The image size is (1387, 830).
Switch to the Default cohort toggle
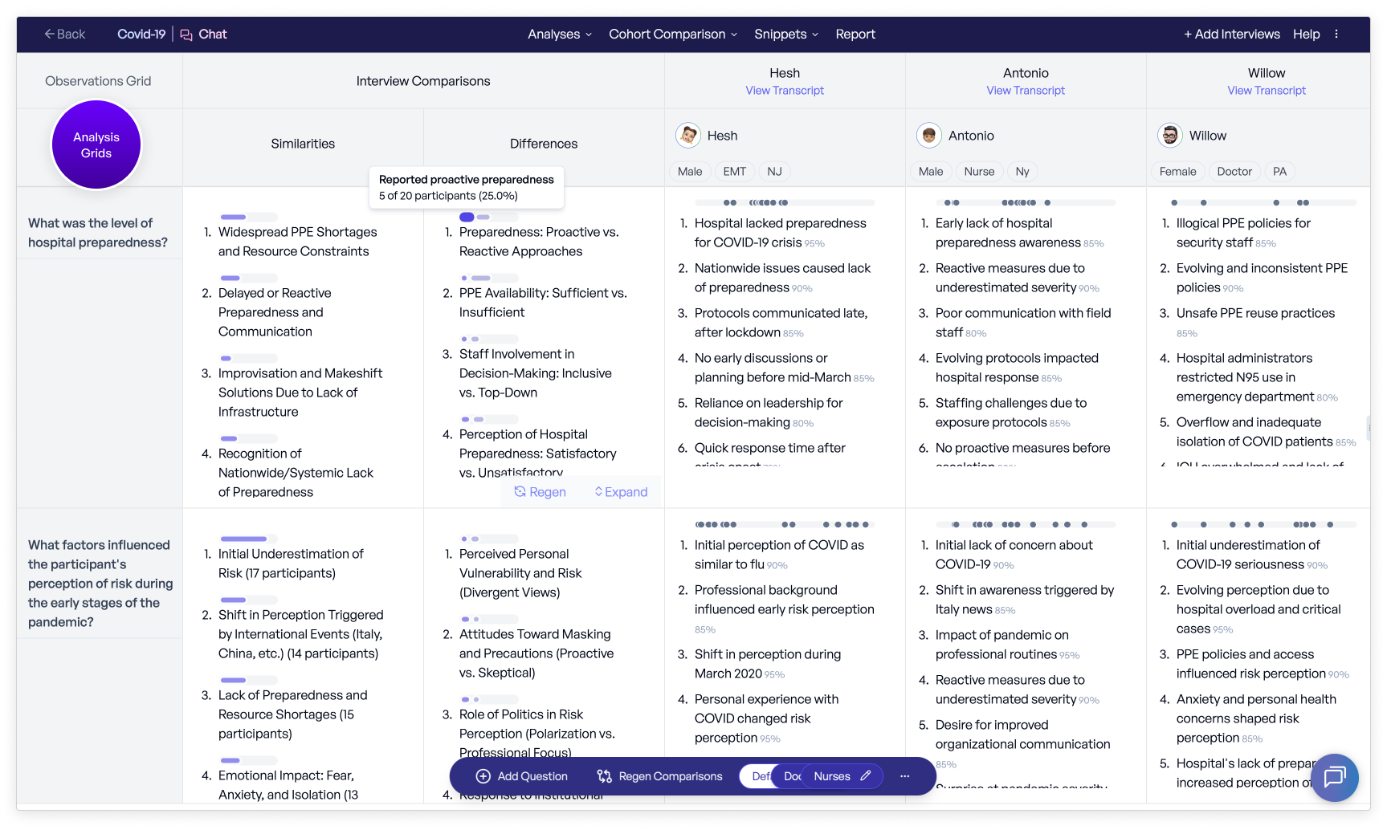point(758,776)
